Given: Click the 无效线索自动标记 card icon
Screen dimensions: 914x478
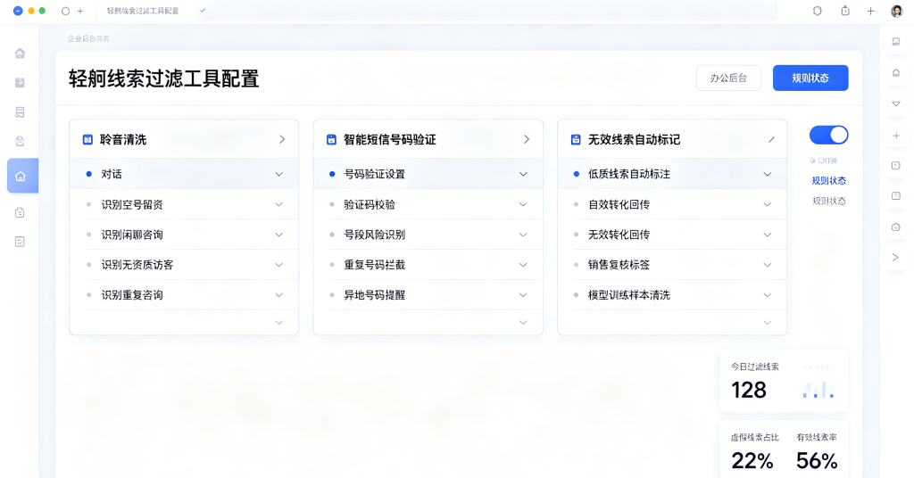Looking at the screenshot, I should 576,140.
